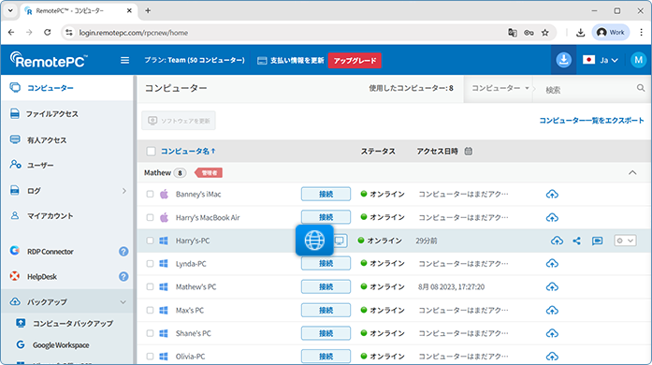Check the Mathew's PC checkbox
The height and width of the screenshot is (365, 652).
tap(150, 286)
